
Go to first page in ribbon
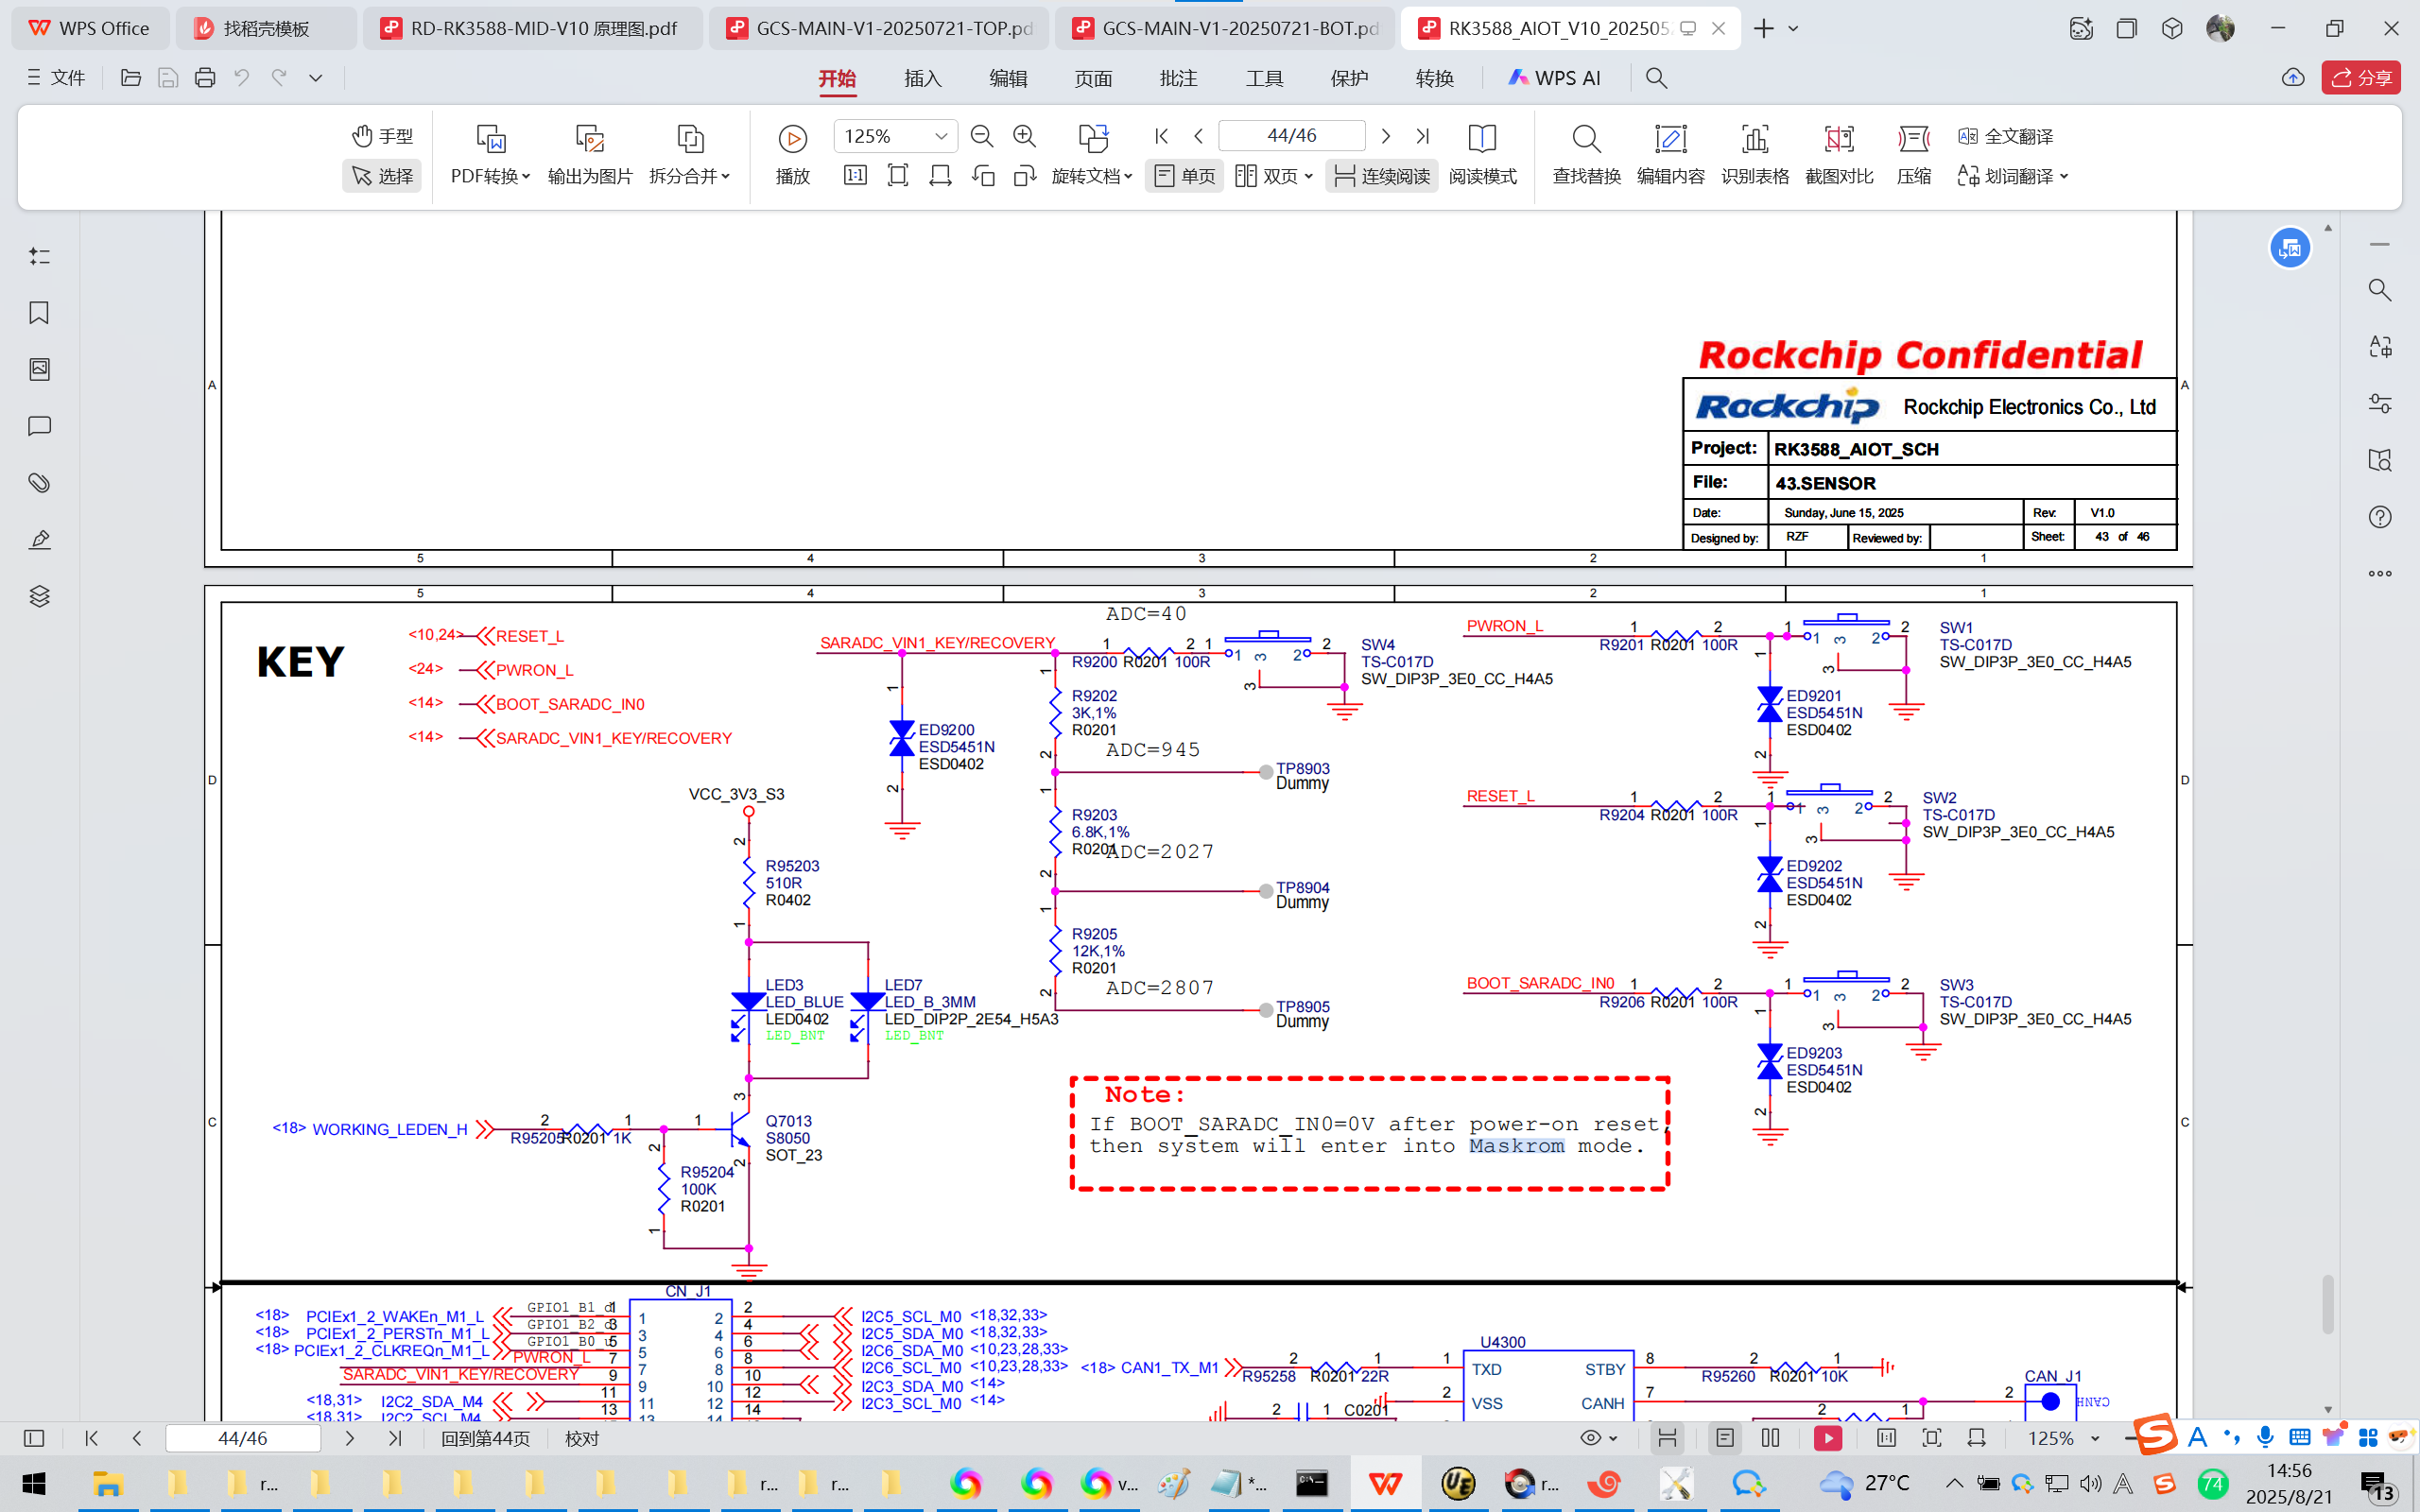tap(1161, 136)
